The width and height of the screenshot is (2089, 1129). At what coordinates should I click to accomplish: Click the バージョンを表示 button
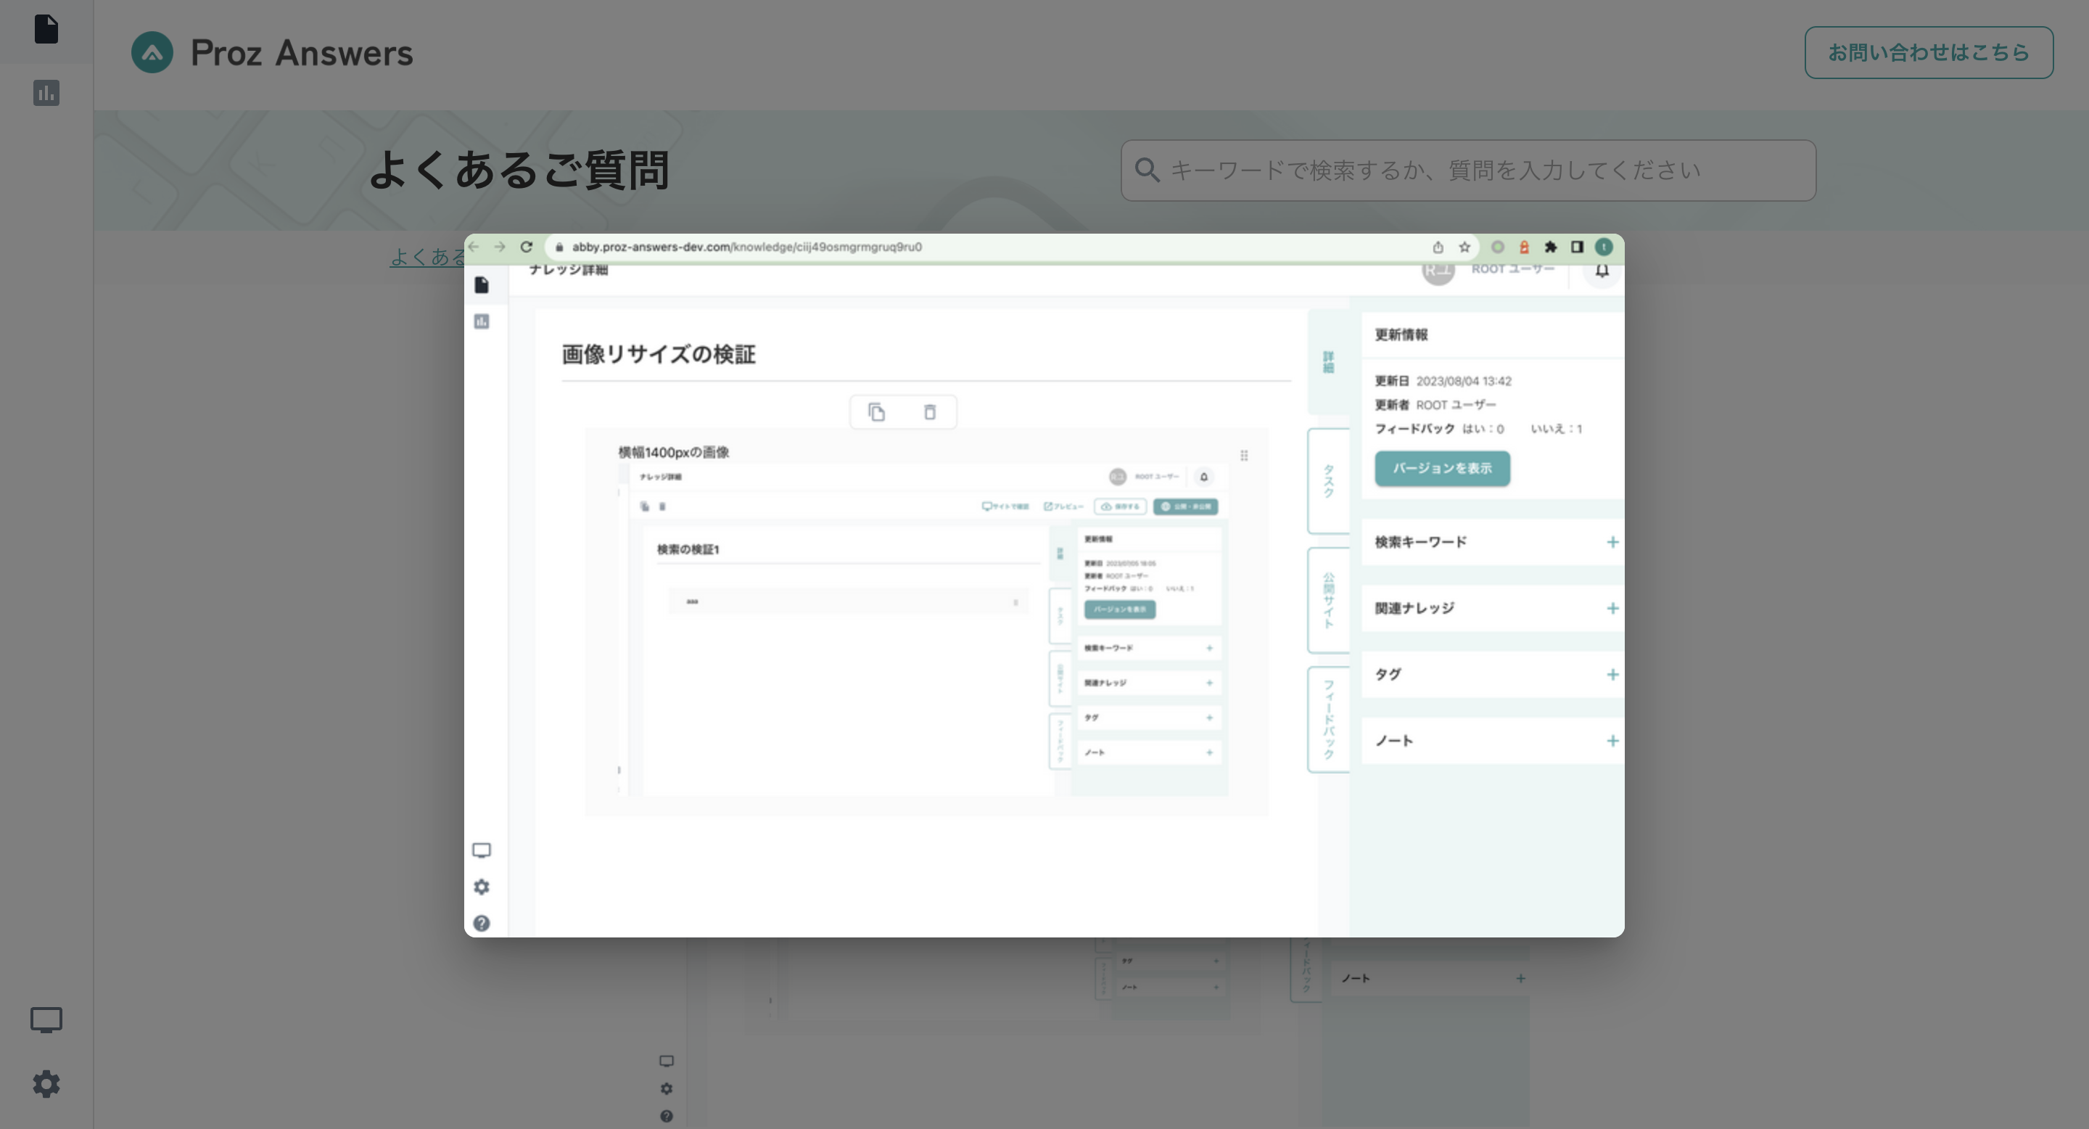tap(1442, 468)
